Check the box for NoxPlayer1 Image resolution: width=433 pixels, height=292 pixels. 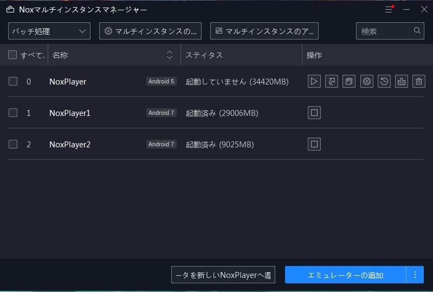coord(13,113)
